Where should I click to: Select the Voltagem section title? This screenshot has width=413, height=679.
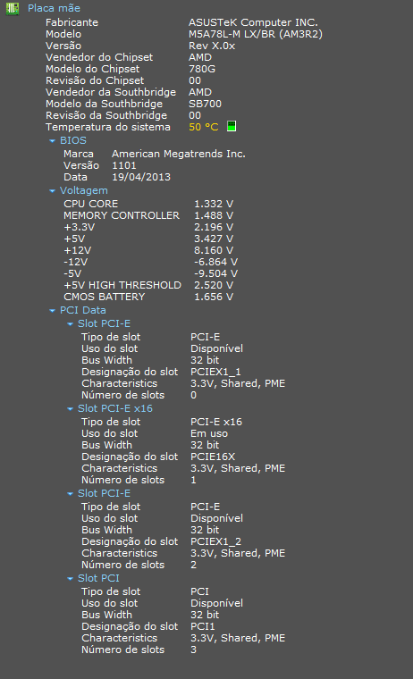84,190
